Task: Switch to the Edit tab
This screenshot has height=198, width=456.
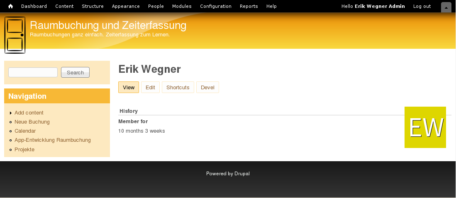Action: tap(150, 88)
